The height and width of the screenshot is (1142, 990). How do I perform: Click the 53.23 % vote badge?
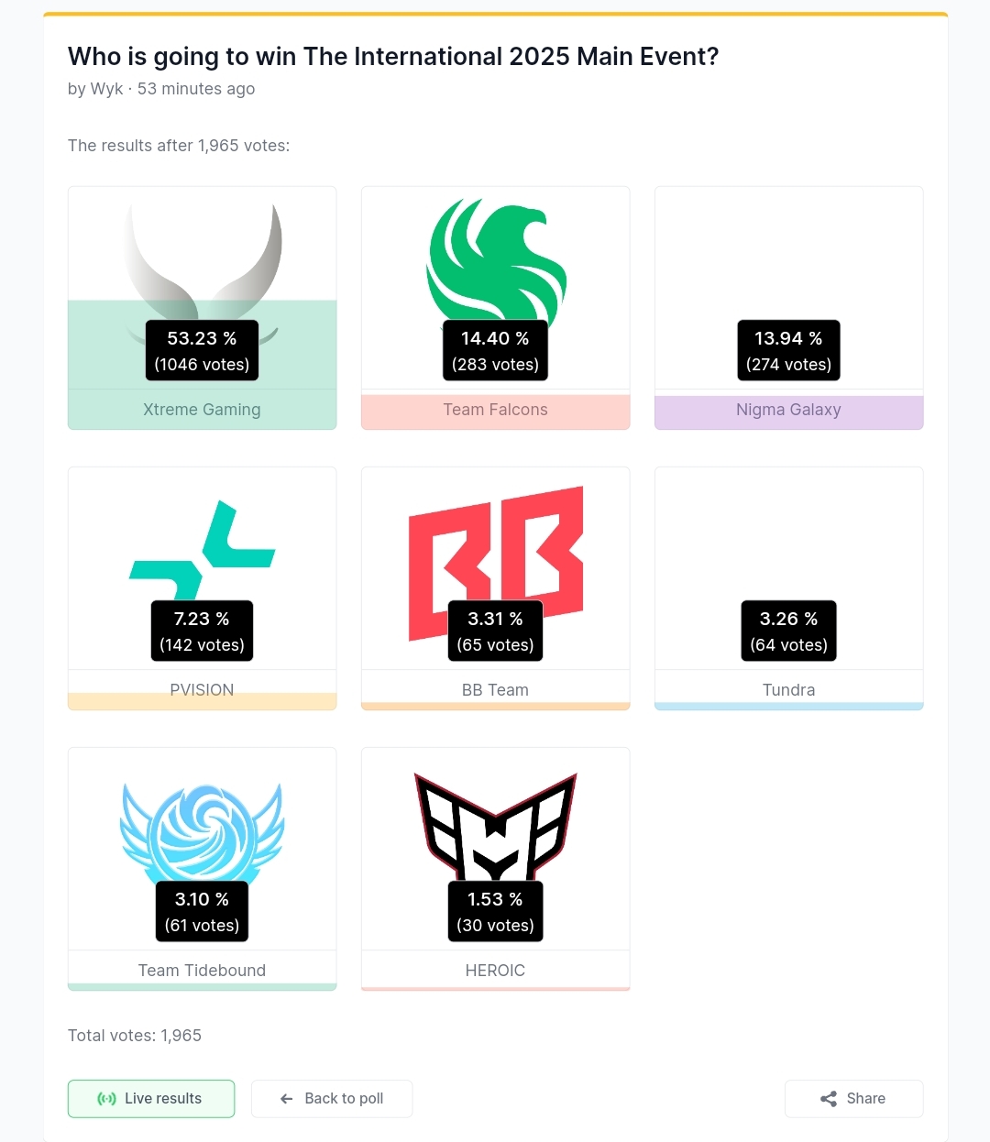pyautogui.click(x=203, y=350)
